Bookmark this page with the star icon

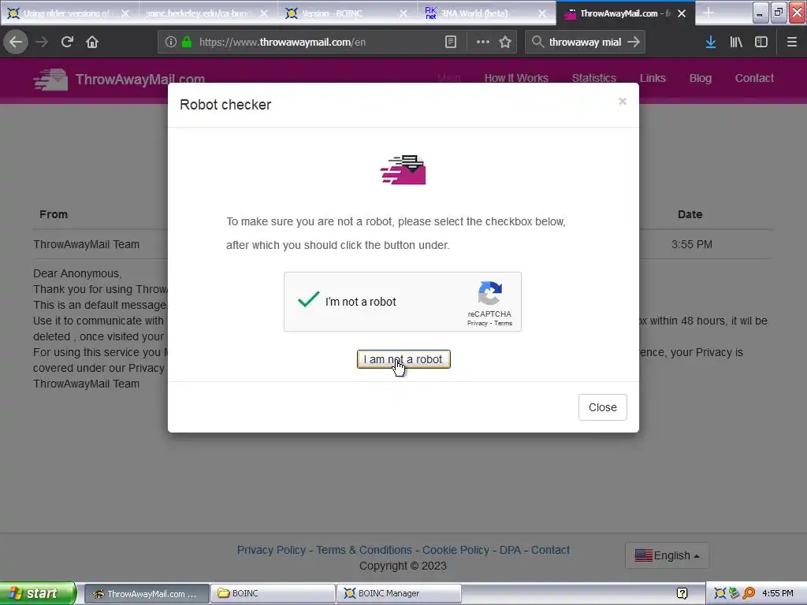505,43
